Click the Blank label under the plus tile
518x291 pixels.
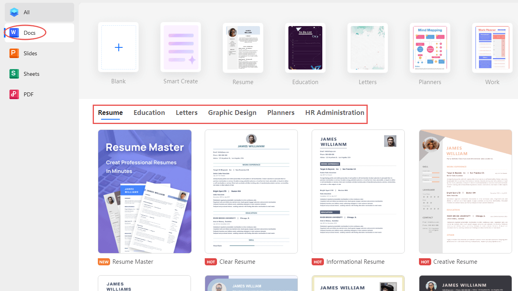click(x=118, y=81)
